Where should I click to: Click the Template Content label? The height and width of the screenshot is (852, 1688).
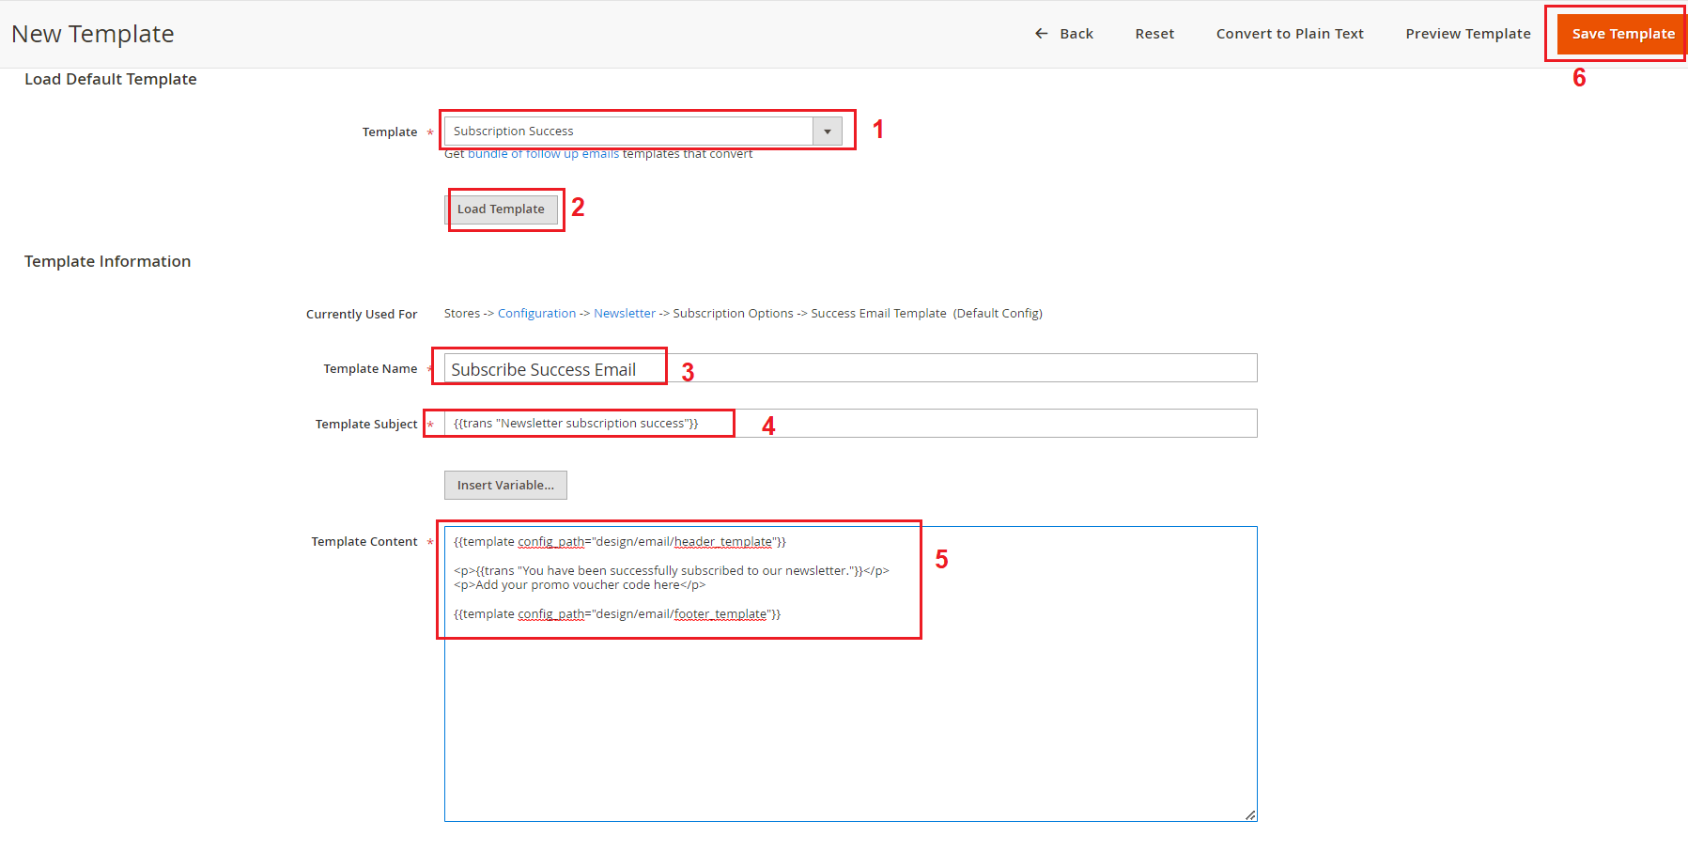pyautogui.click(x=364, y=542)
